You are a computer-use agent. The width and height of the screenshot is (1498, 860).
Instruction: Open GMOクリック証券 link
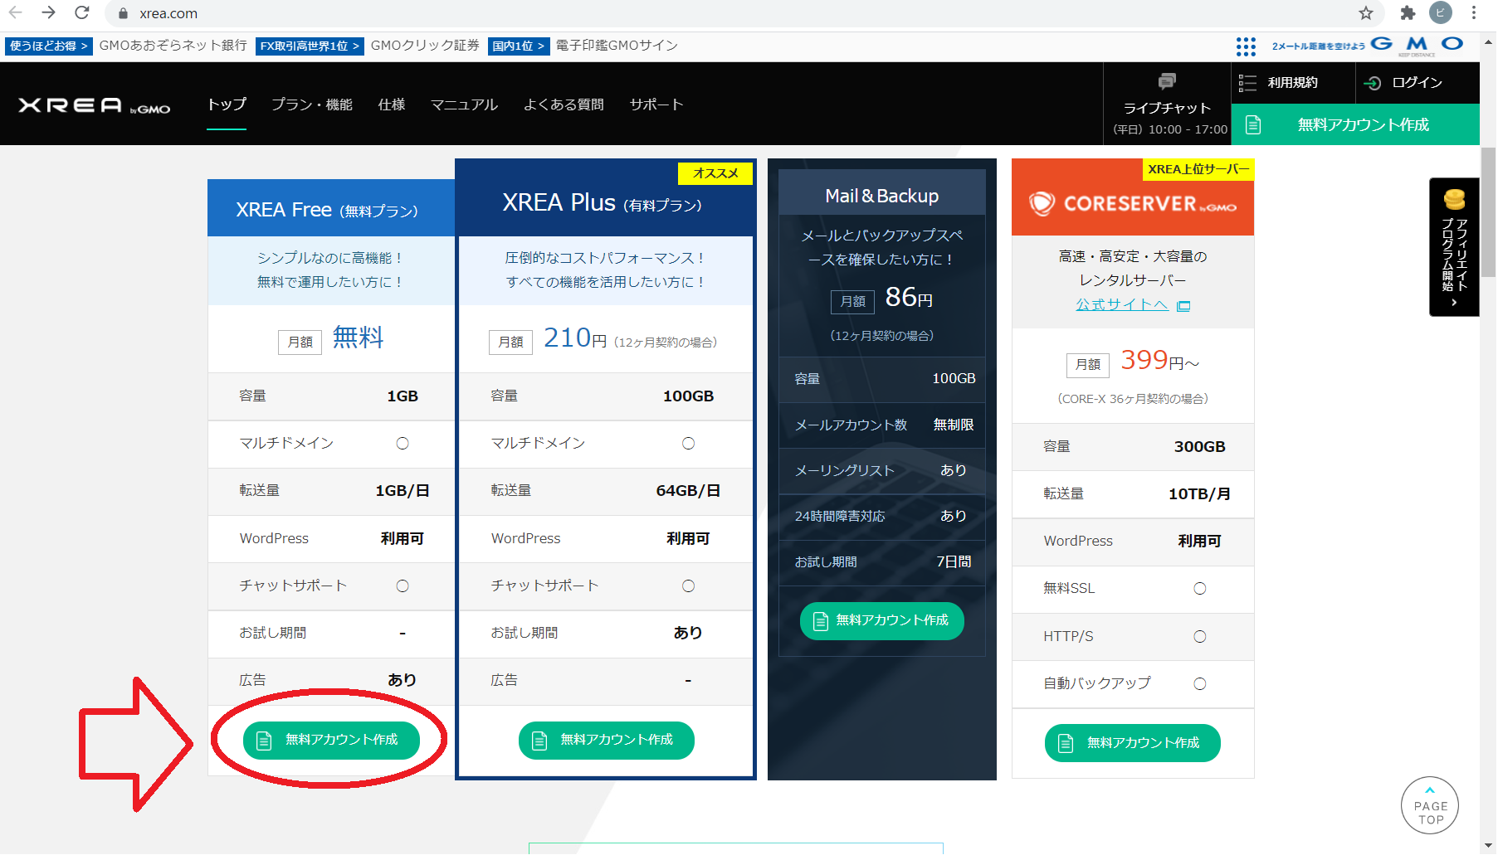(x=425, y=46)
